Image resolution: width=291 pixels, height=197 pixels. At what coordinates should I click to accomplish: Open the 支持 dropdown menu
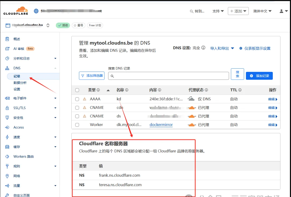coord(218,11)
